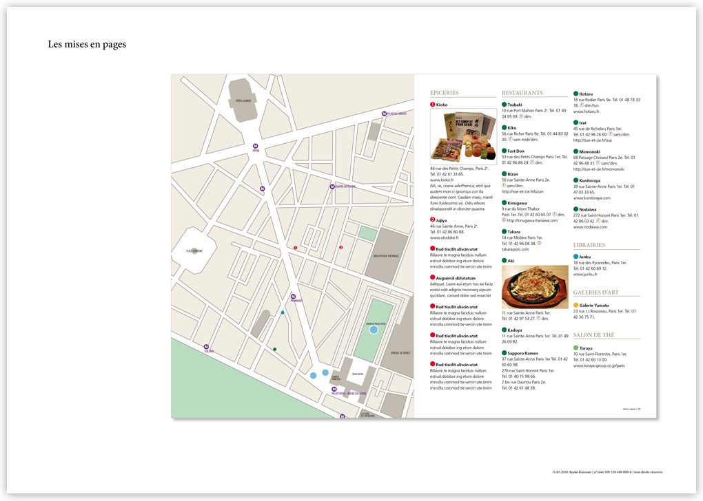Click the Pyramides metro icon
The width and height of the screenshot is (703, 501).
(293, 297)
